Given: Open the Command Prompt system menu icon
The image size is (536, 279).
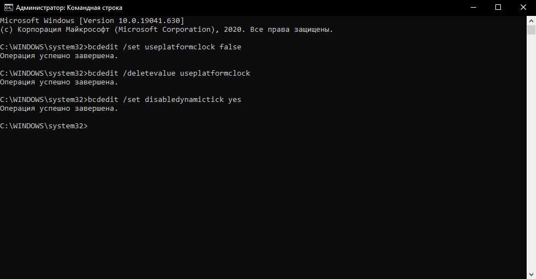Looking at the screenshot, I should tap(9, 8).
